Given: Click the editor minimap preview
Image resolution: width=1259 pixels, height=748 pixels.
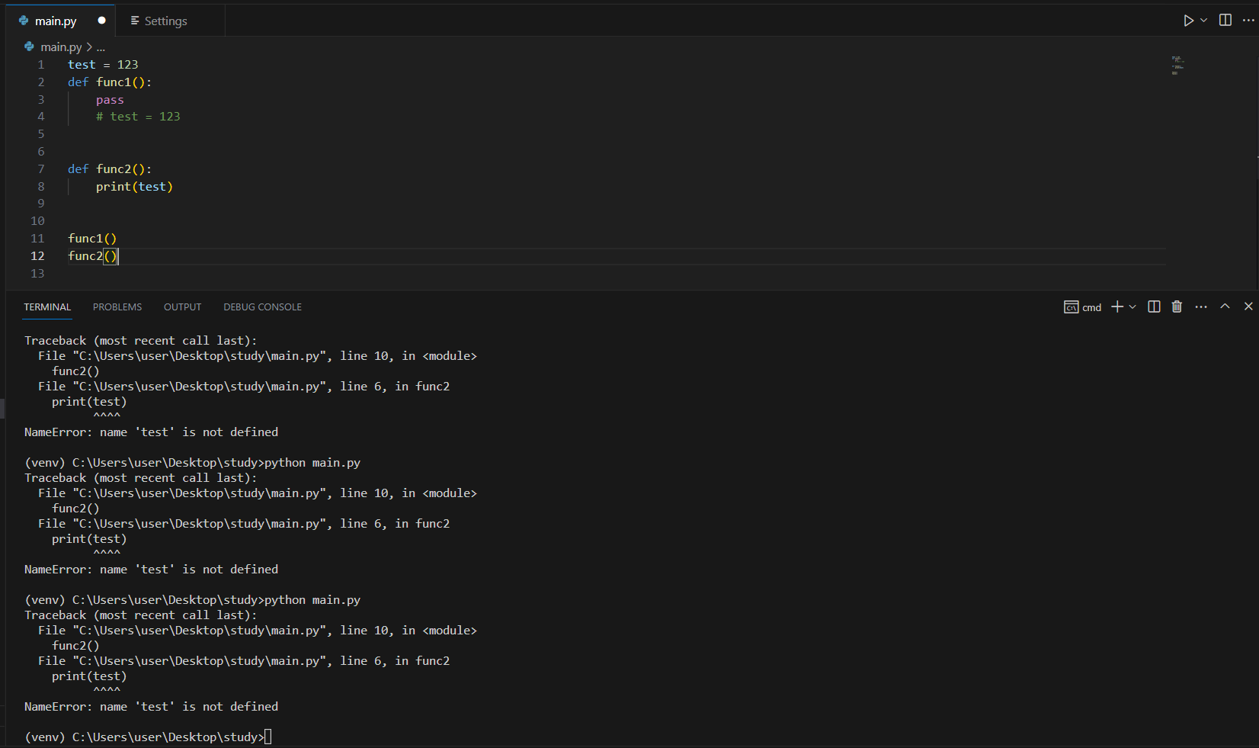Looking at the screenshot, I should [1177, 66].
